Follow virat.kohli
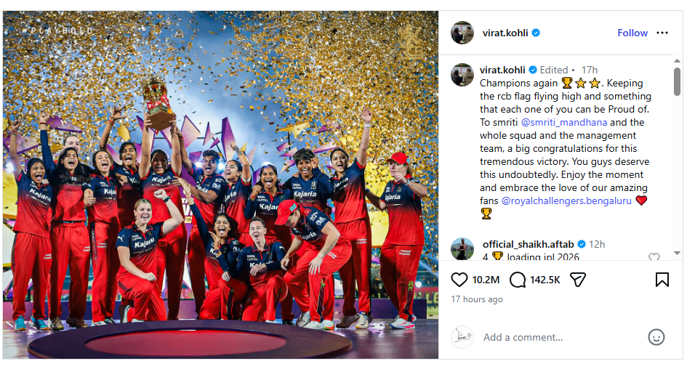This screenshot has height=369, width=695. pos(632,33)
